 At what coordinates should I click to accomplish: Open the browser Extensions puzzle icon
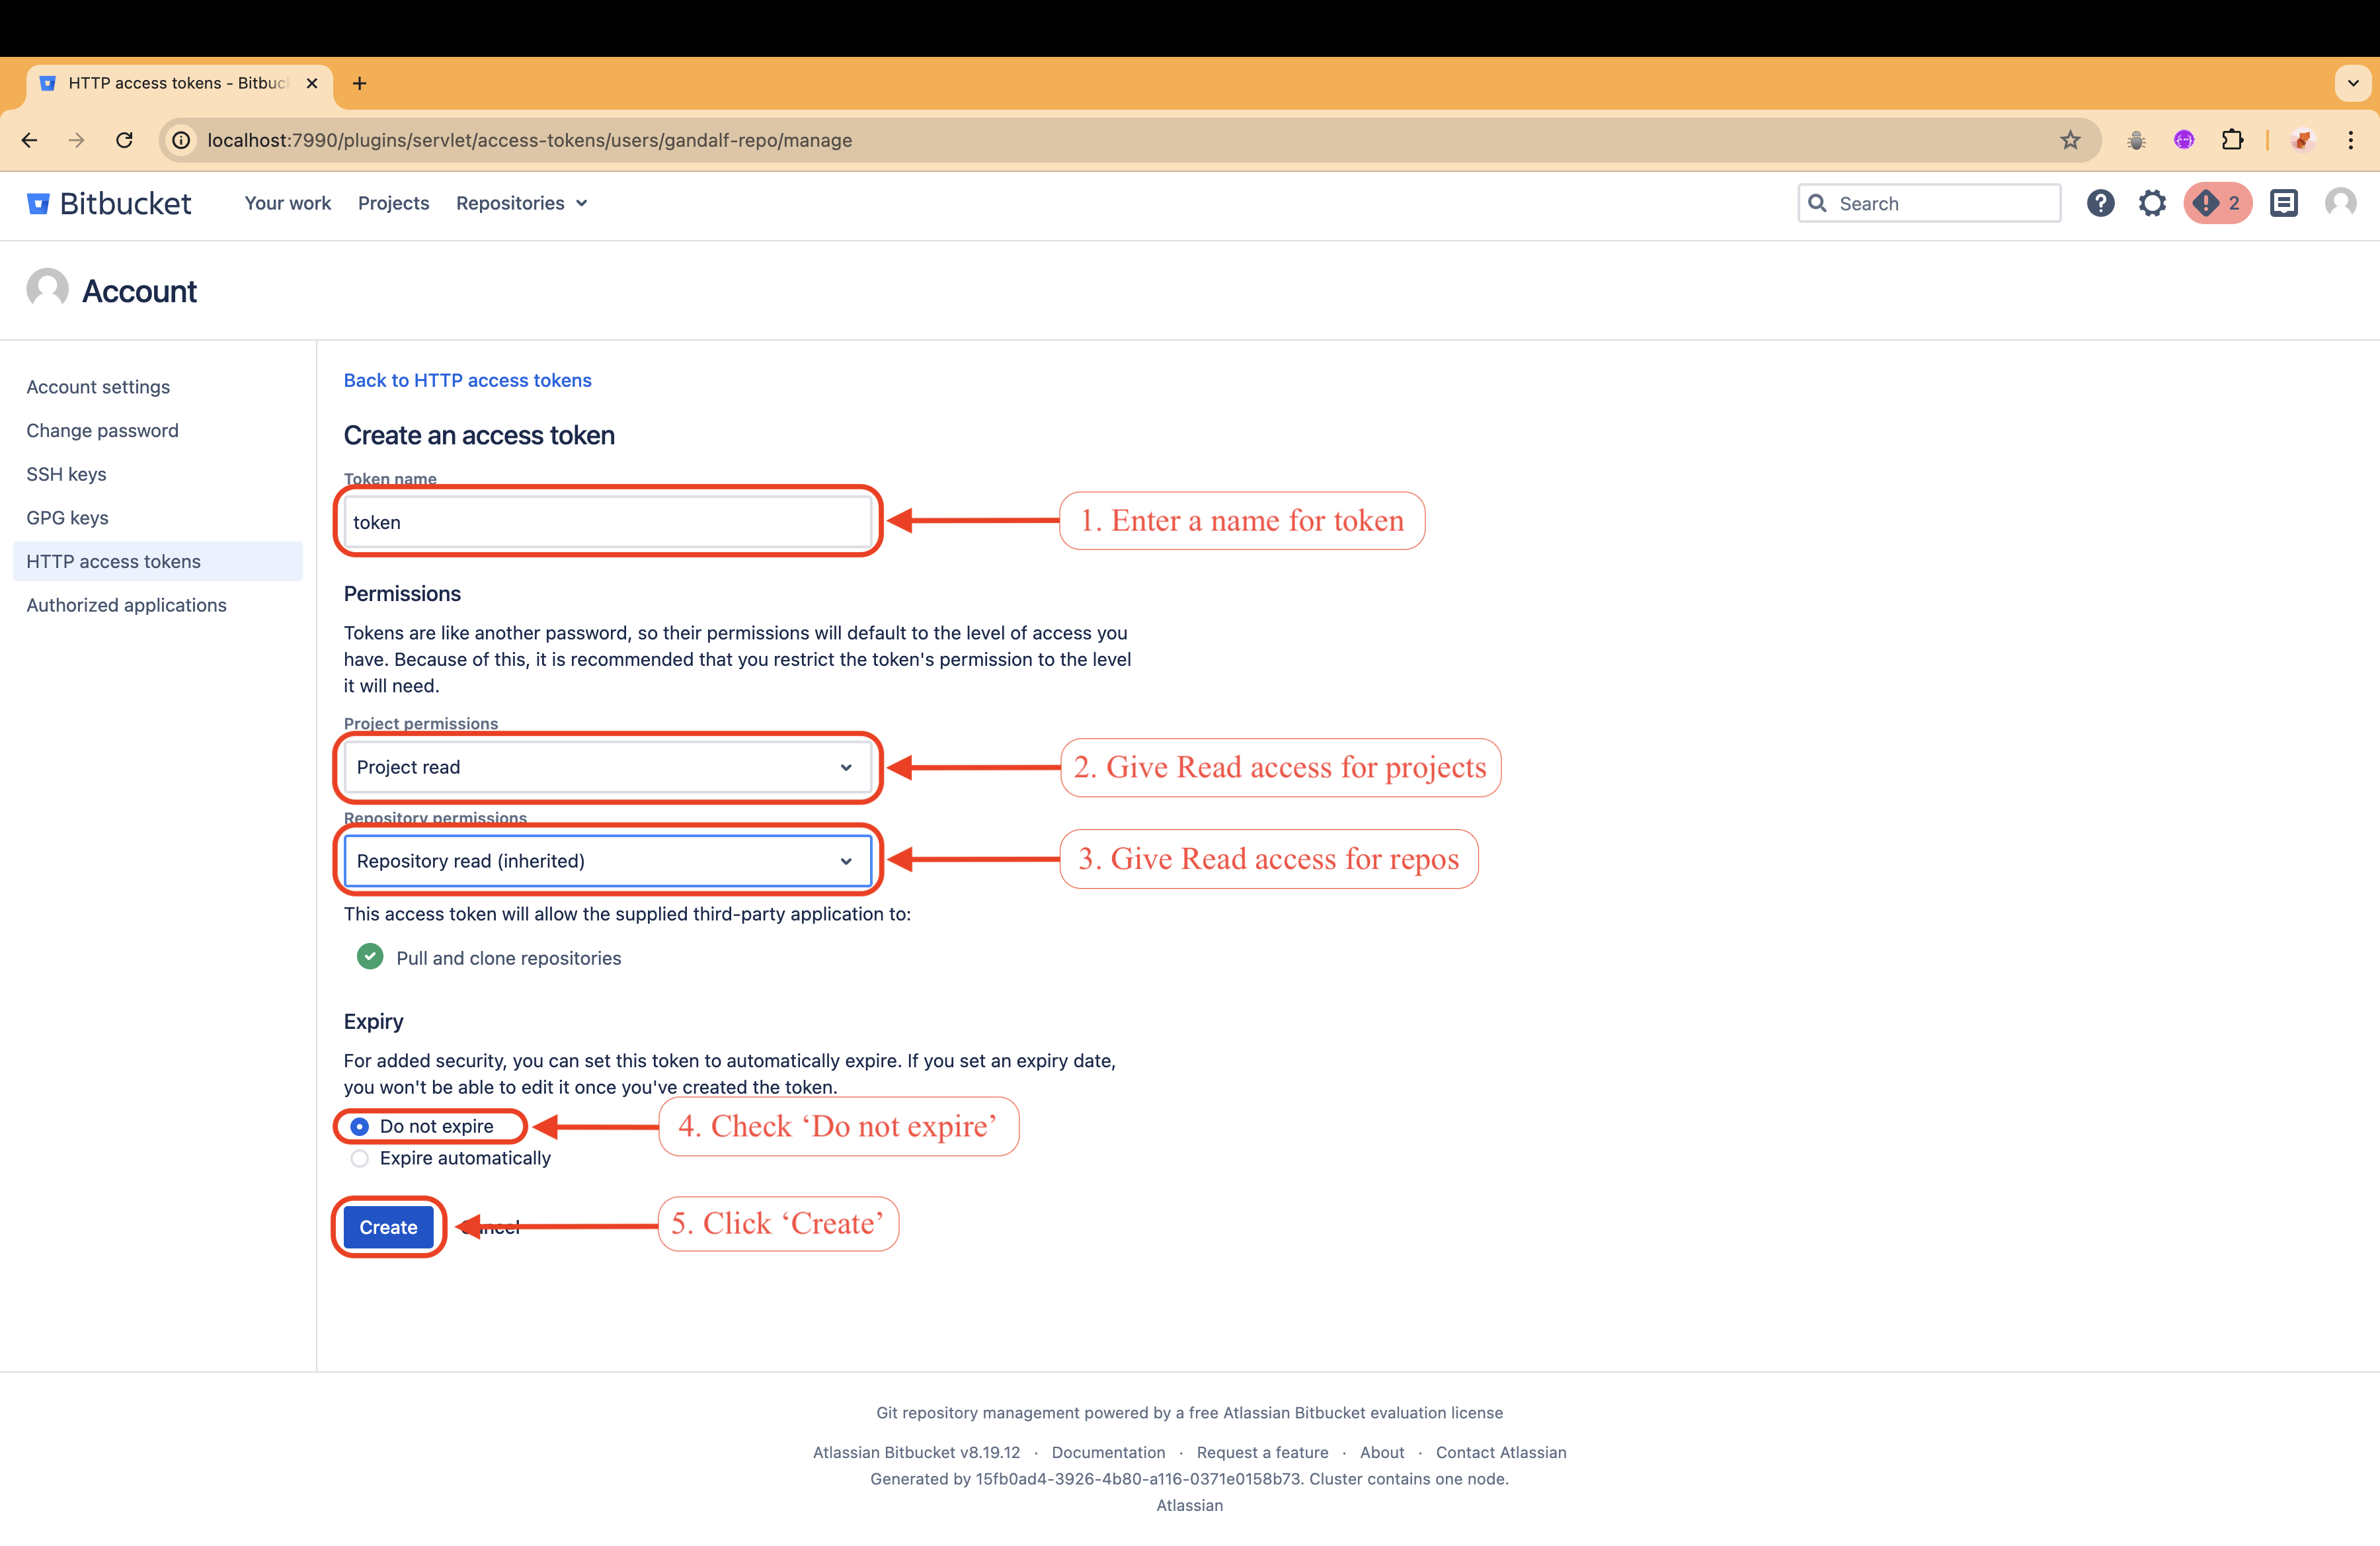(x=2232, y=140)
